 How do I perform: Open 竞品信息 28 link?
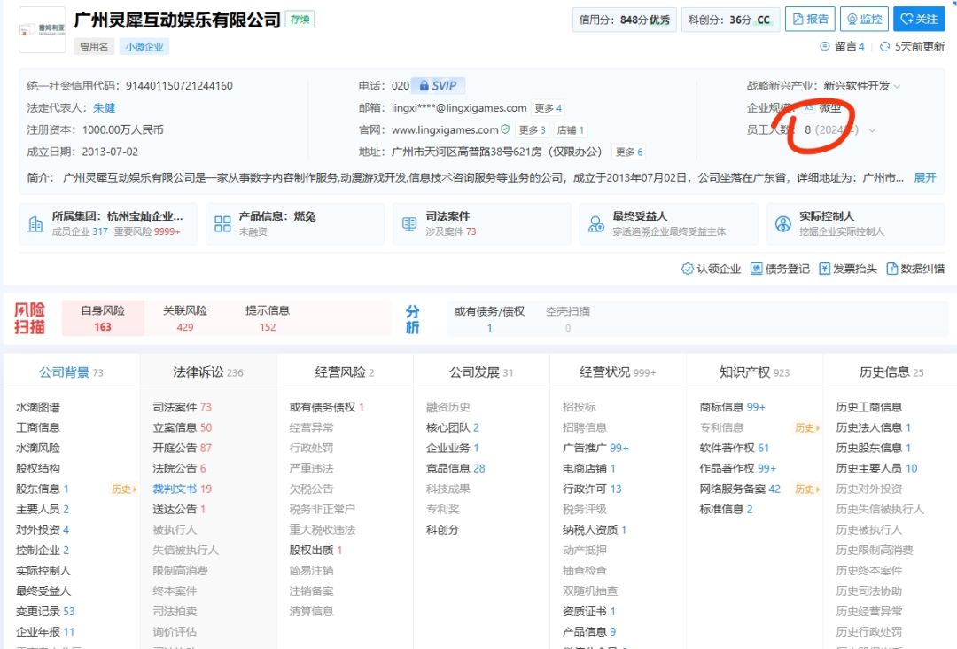point(455,468)
